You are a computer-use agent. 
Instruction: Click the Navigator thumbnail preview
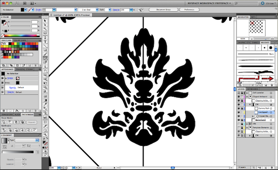[x=257, y=28]
